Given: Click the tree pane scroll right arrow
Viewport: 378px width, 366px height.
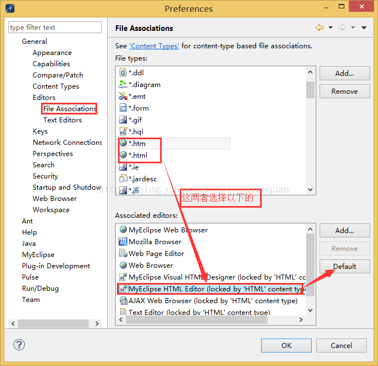Looking at the screenshot, I should coord(97,323).
